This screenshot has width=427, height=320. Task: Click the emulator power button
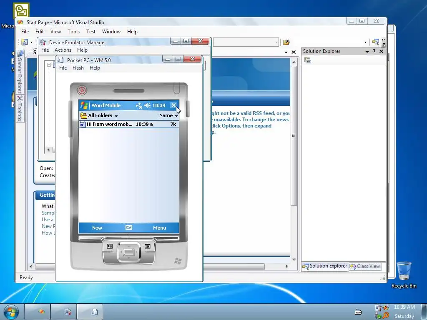pos(82,90)
